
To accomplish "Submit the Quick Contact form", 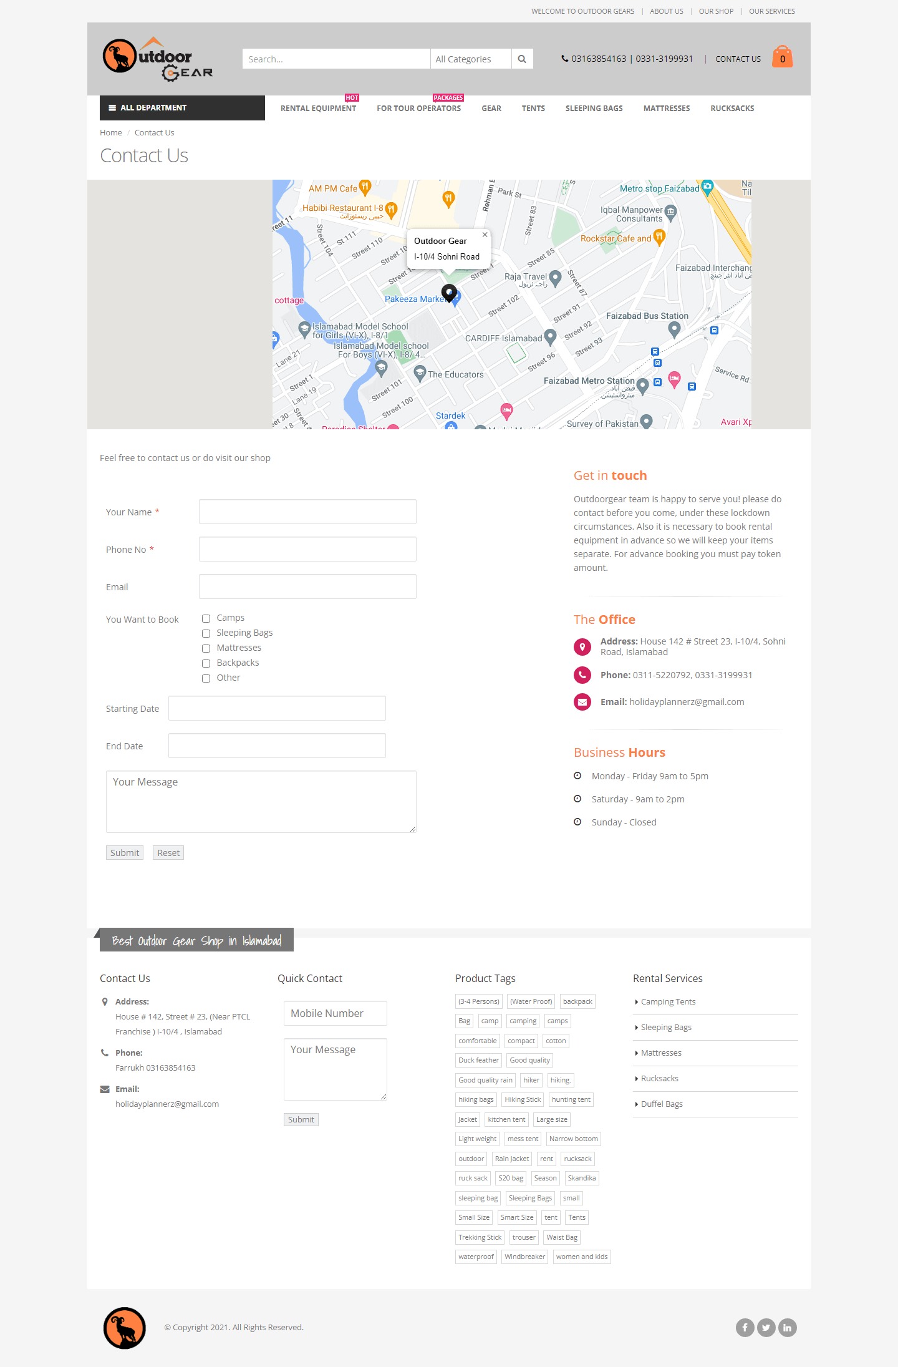I will point(301,1120).
